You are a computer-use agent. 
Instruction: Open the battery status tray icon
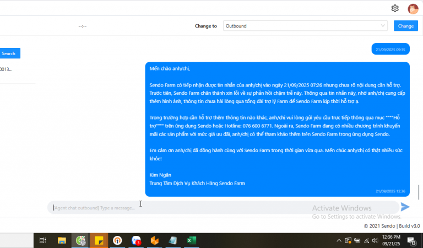357,240
